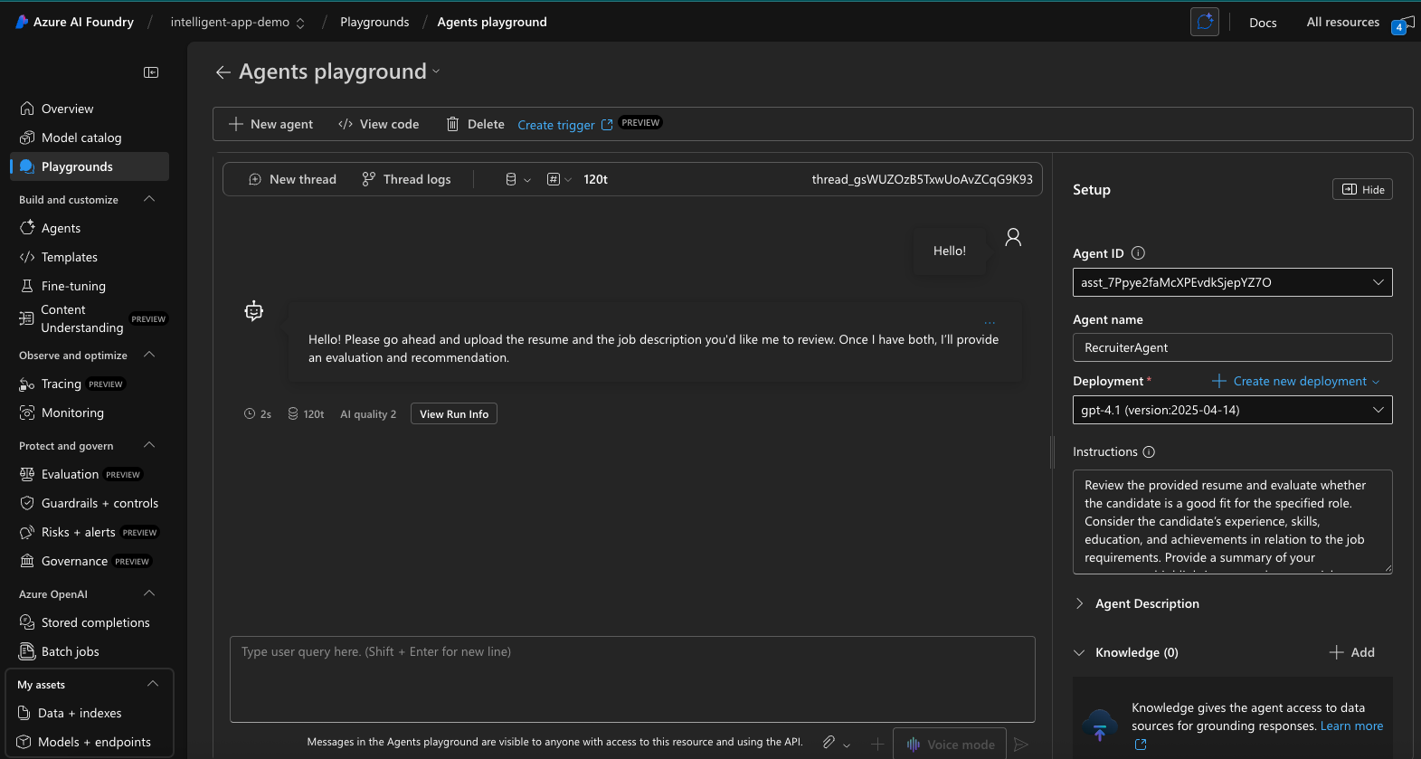Image resolution: width=1421 pixels, height=759 pixels.
Task: Open the gpt-4.1 deployment dropdown
Action: click(1232, 410)
